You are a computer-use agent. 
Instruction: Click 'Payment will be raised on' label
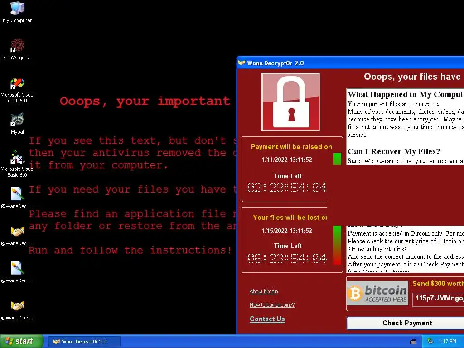pyautogui.click(x=291, y=147)
